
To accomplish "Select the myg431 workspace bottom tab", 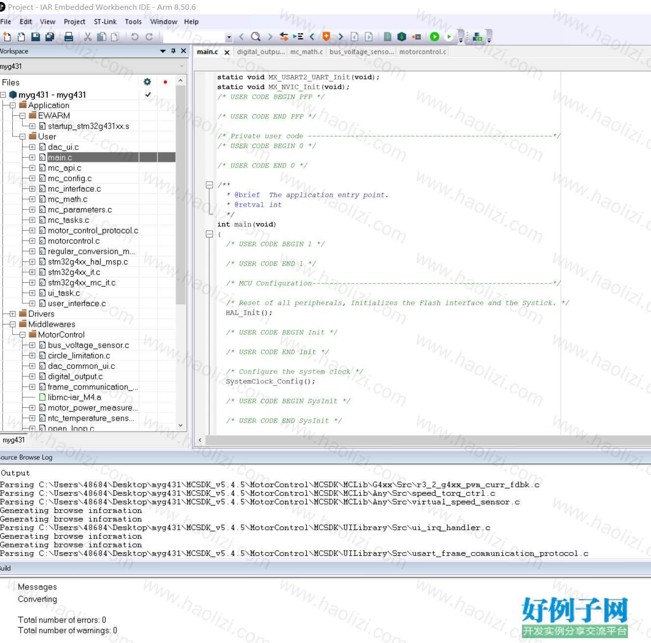I will click(x=13, y=440).
